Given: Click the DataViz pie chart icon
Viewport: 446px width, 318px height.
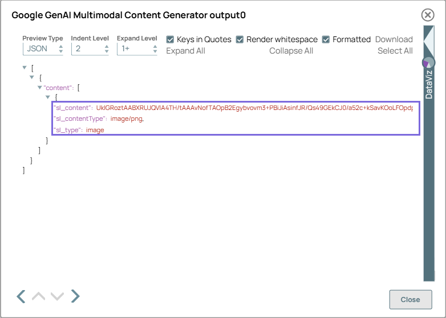Looking at the screenshot, I should (x=428, y=63).
